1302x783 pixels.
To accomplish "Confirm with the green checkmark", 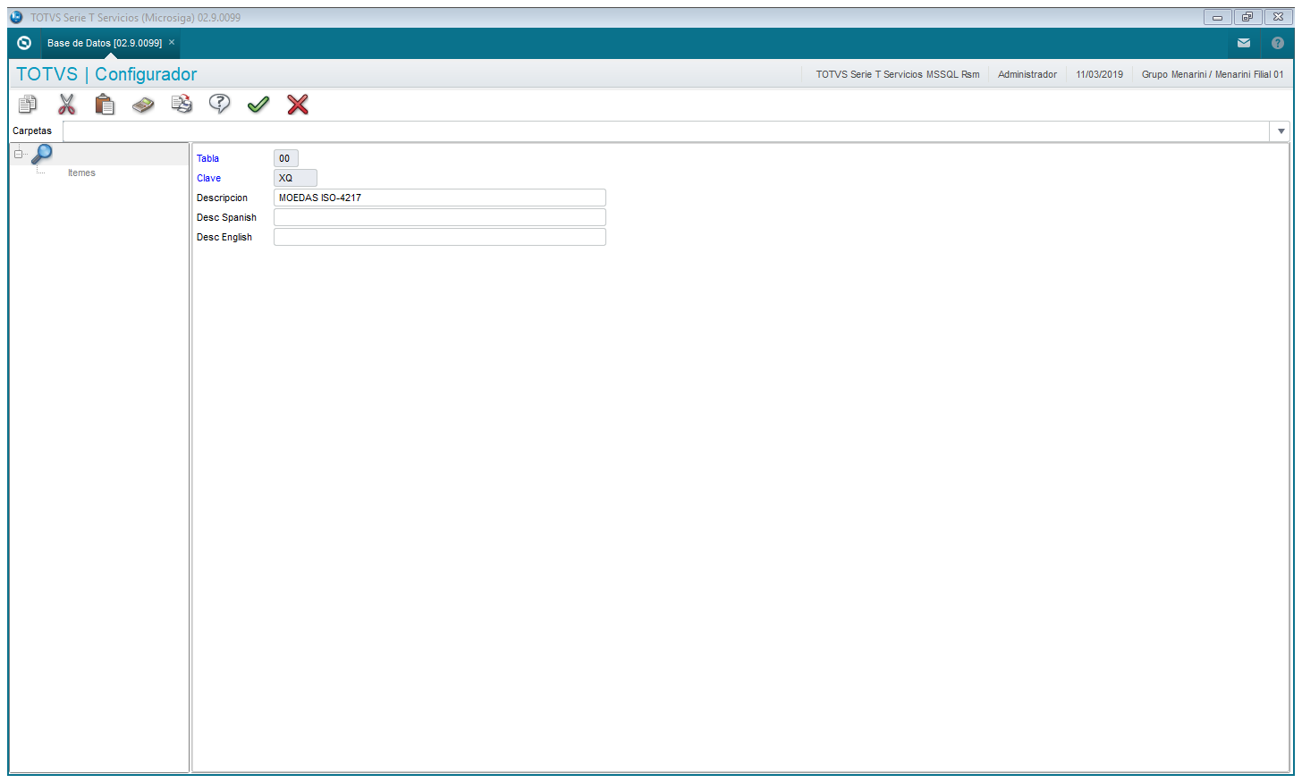I will (258, 105).
